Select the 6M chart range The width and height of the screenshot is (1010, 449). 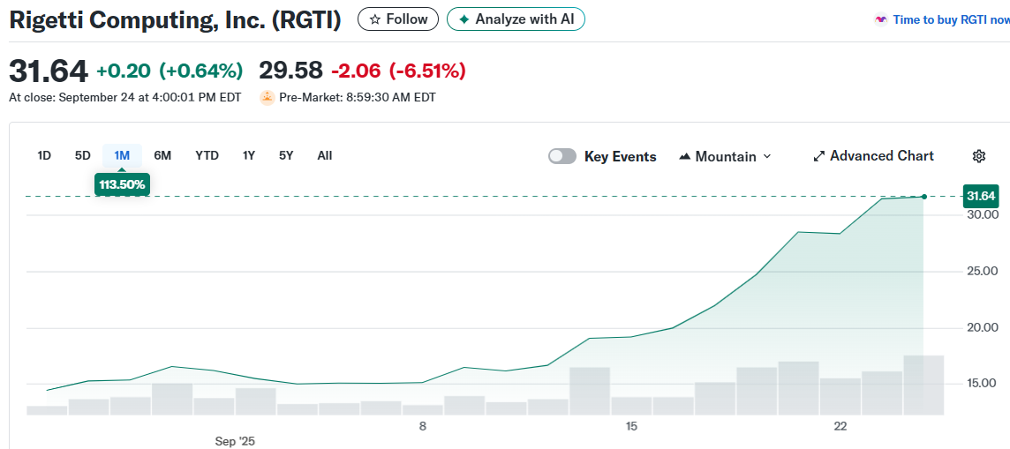(x=162, y=155)
